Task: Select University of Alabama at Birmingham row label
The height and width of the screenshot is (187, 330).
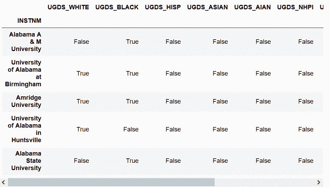Action: [x=24, y=73]
